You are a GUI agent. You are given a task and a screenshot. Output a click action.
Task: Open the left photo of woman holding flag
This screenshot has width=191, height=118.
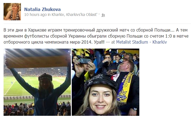[x=37, y=82]
